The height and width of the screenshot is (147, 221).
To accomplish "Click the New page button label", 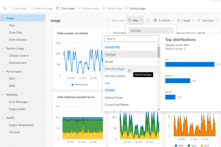I will point(21,8).
